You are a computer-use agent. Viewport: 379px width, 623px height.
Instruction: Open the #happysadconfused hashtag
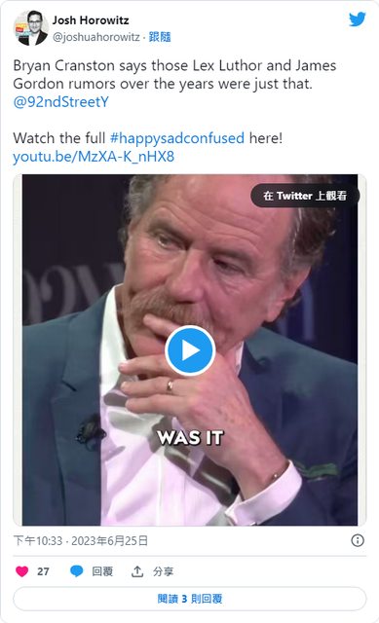coord(177,138)
